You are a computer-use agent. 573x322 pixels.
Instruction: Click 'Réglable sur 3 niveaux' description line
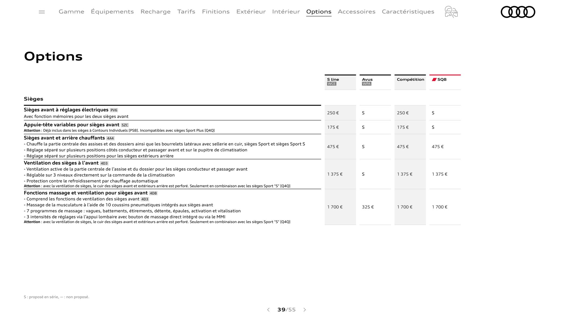(99, 175)
